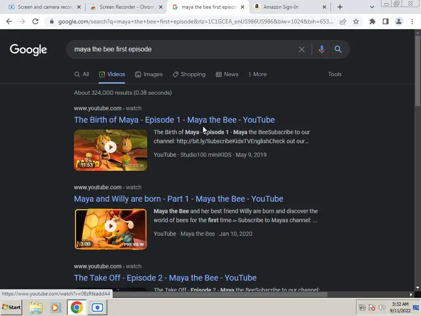Screen dimensions: 421x316
Task: Go back using the browser back arrow
Action: tap(9, 21)
